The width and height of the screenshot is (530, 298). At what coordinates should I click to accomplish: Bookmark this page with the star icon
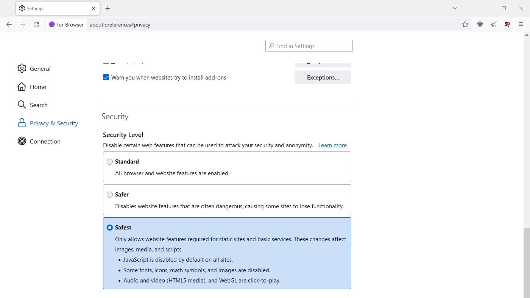pyautogui.click(x=465, y=24)
